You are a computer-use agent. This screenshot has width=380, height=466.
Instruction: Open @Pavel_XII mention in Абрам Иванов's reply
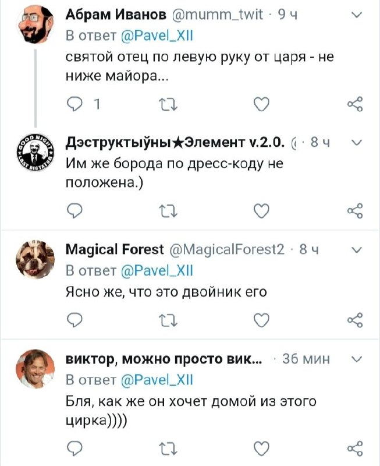pos(156,36)
